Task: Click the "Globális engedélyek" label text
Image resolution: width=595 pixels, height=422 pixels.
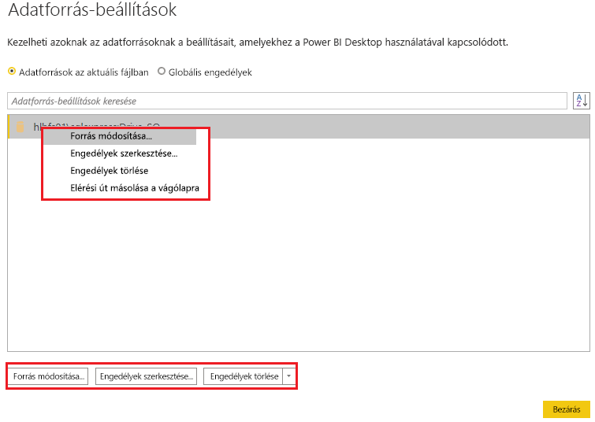Action: point(210,72)
